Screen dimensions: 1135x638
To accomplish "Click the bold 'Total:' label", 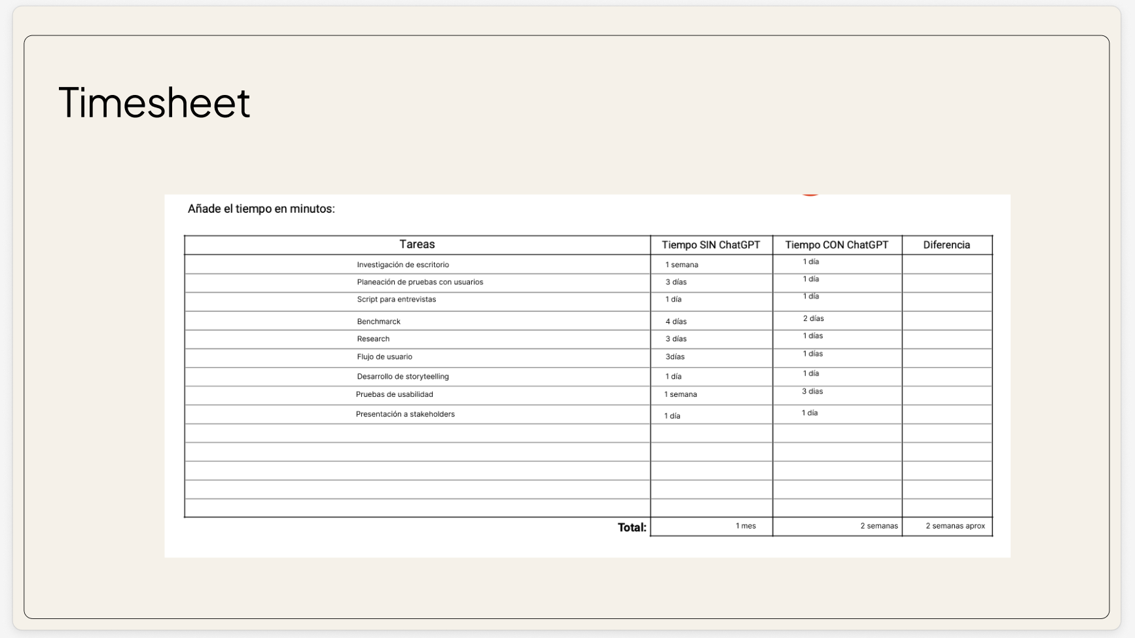I will tap(632, 527).
